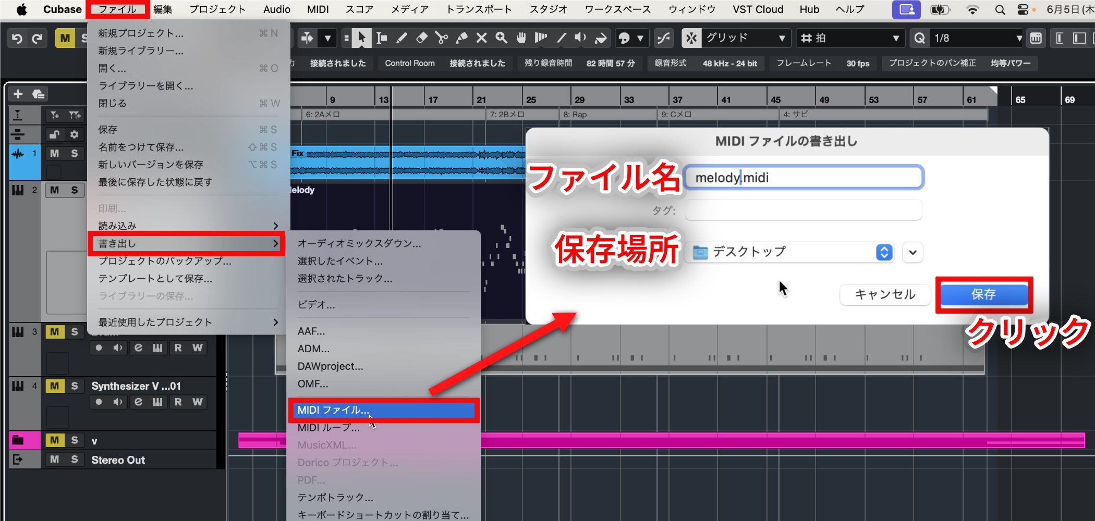Screen dimensions: 1095x521
Task: Click 保存 button in MIDI export dialog
Action: tap(983, 294)
